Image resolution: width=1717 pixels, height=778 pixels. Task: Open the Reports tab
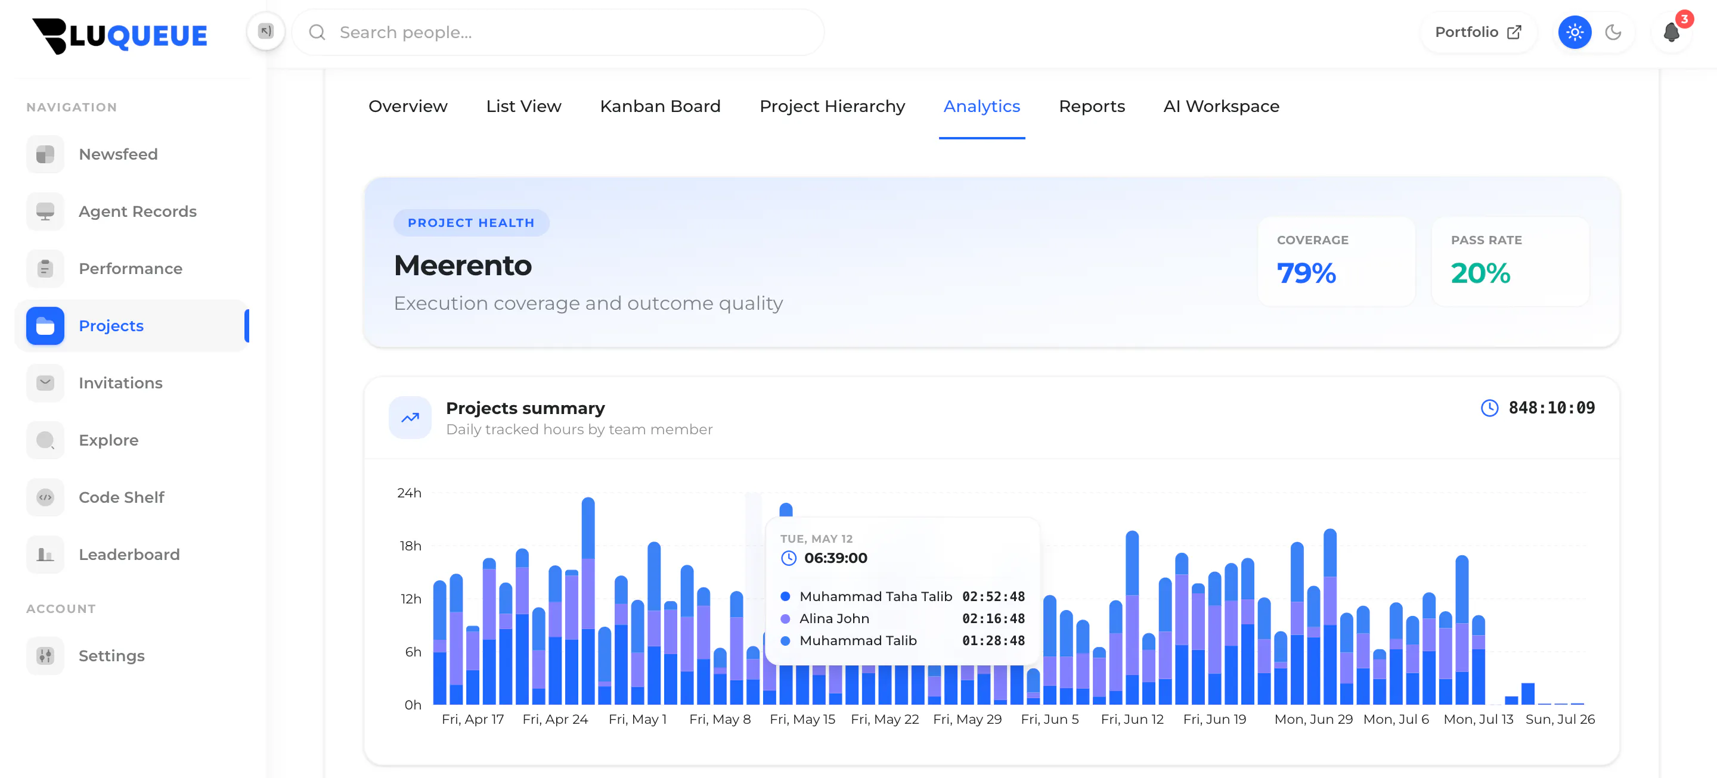[x=1091, y=107]
